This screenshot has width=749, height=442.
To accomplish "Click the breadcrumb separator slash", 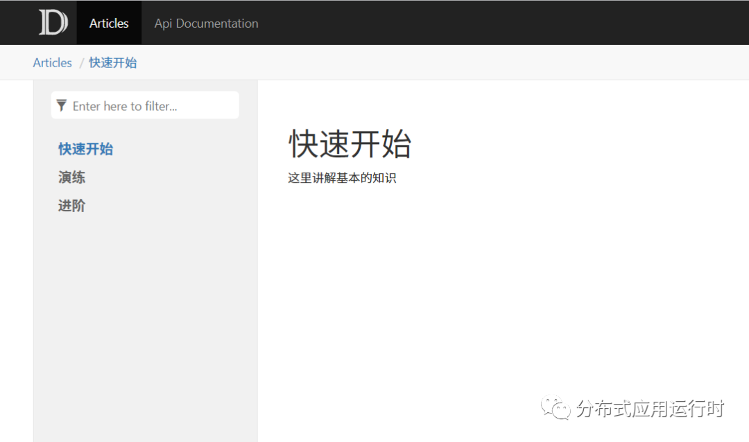I will [81, 62].
